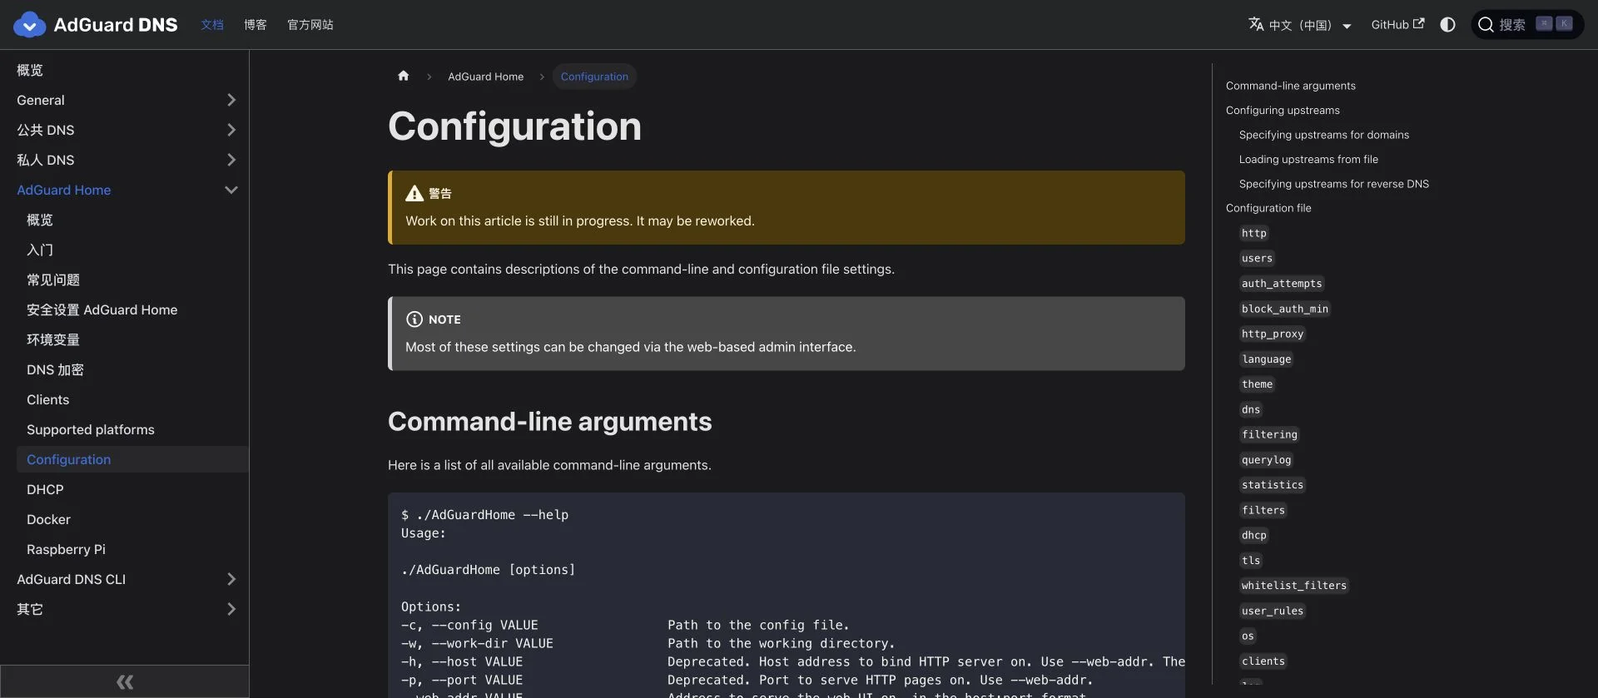Open the Supported platforms sidebar page

[x=91, y=429]
